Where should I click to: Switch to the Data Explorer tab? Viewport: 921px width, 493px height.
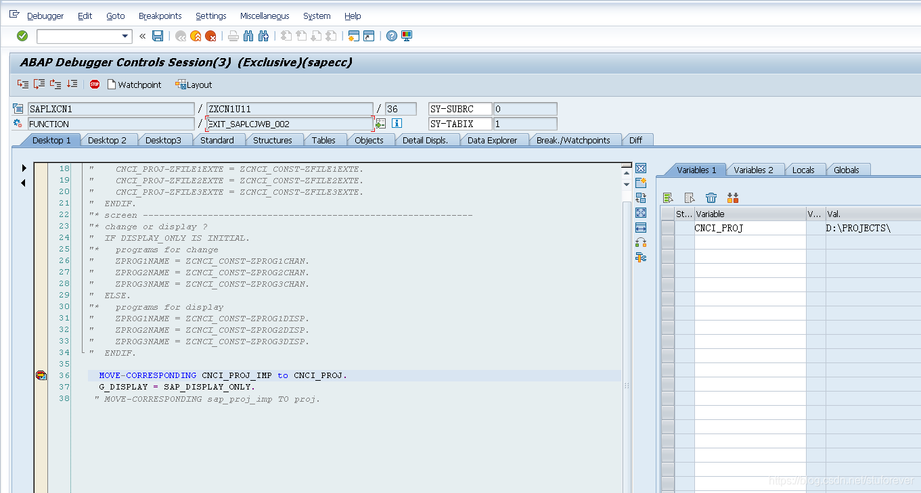coord(493,140)
